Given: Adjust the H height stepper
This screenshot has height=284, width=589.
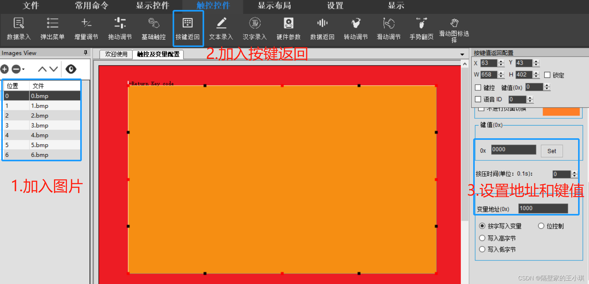Looking at the screenshot, I should pyautogui.click(x=536, y=75).
